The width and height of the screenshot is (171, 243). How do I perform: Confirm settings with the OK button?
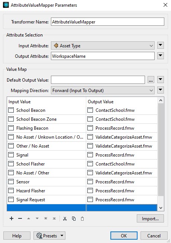pos(124,236)
